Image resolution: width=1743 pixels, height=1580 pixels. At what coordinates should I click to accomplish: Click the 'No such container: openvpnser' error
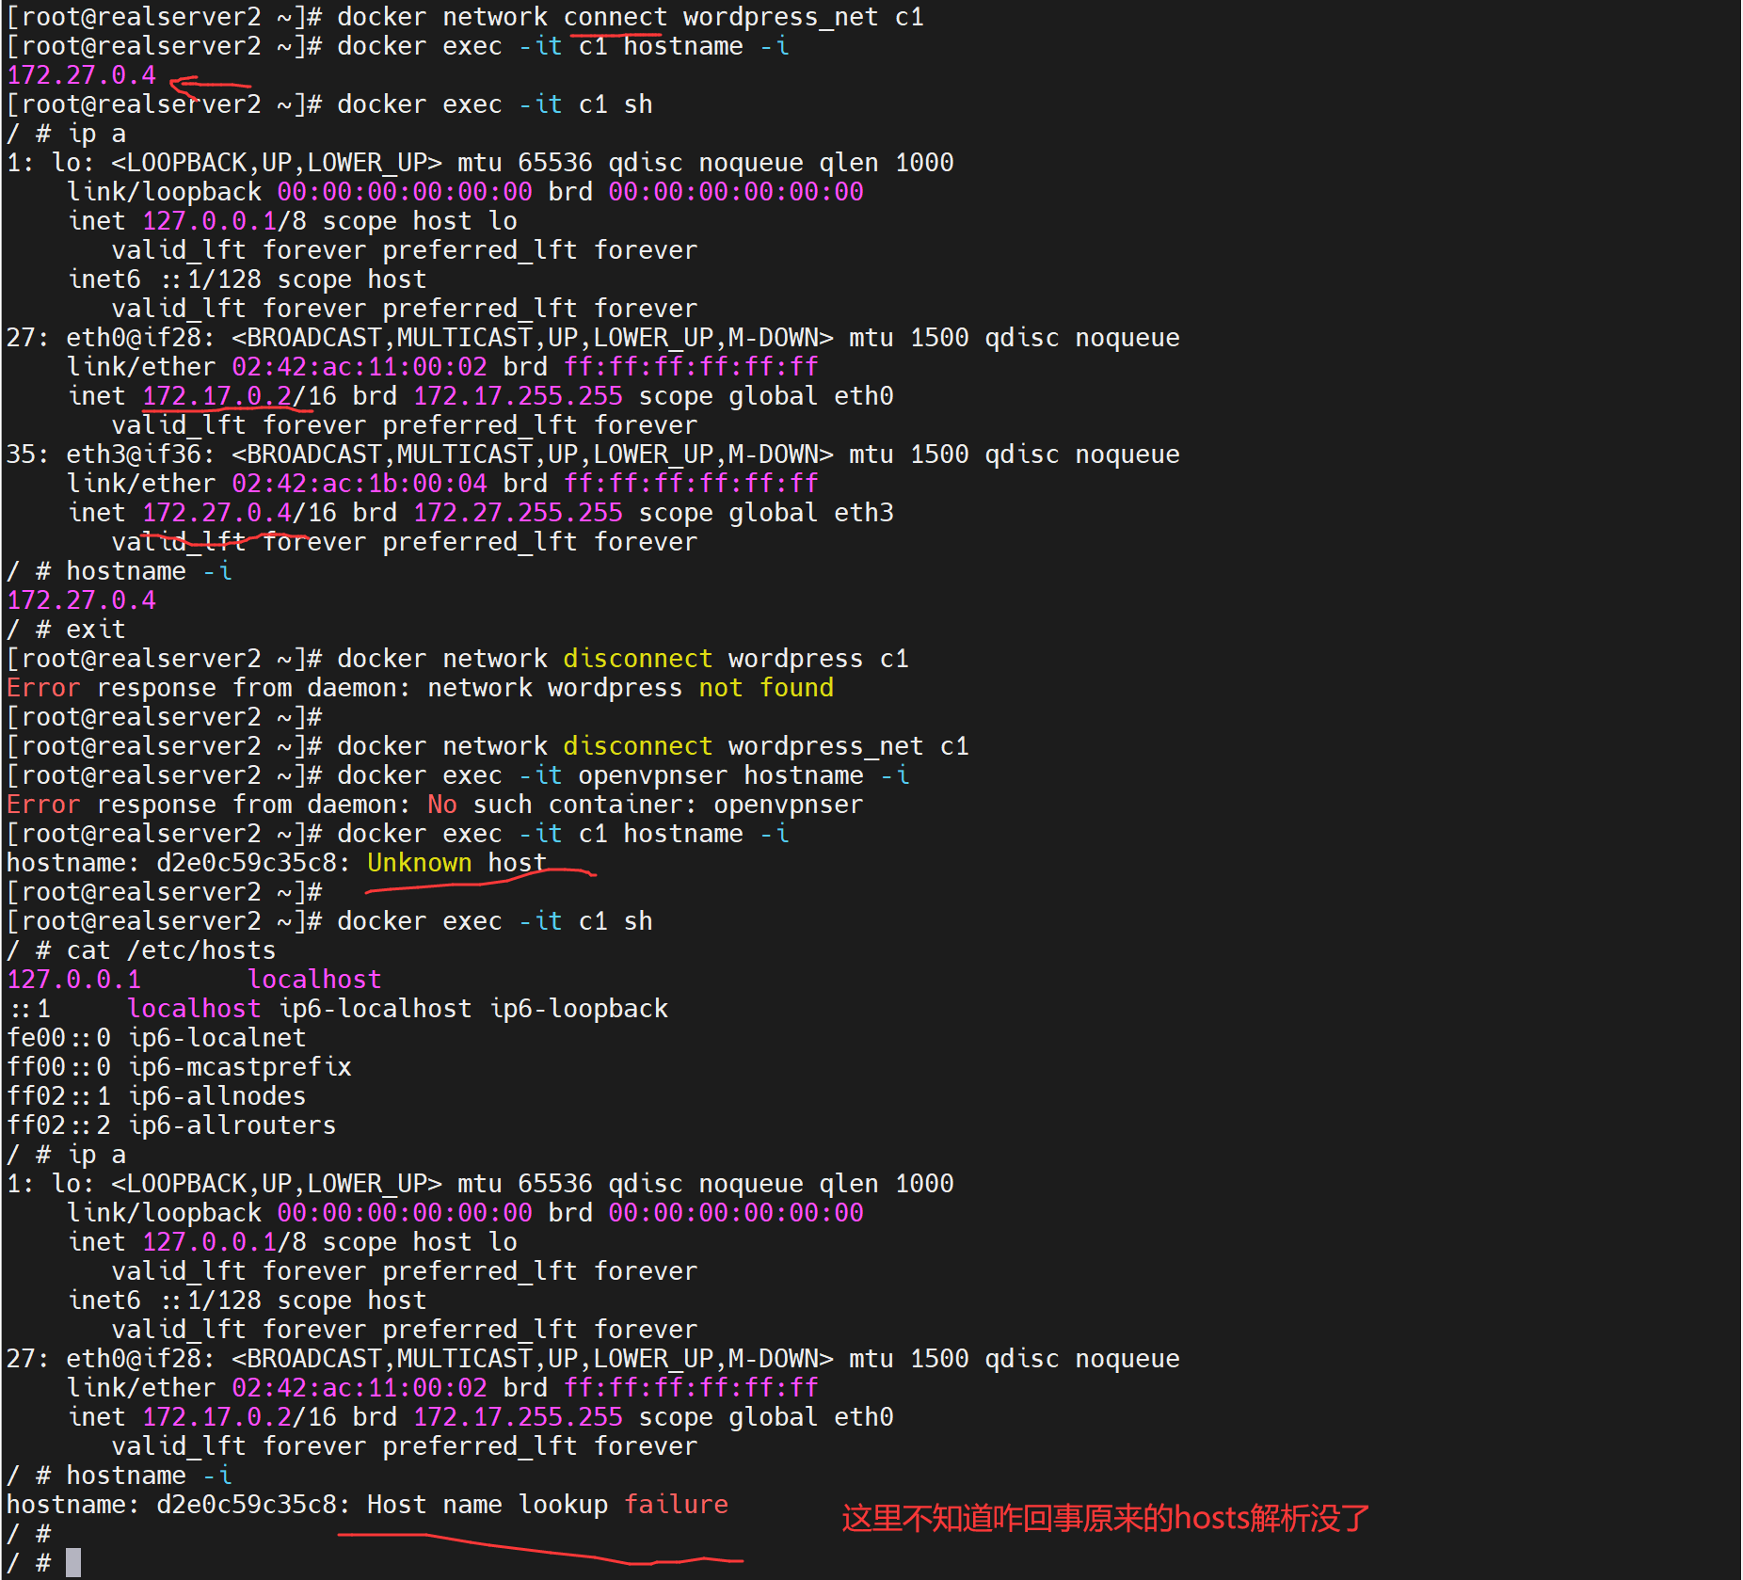[x=645, y=805]
